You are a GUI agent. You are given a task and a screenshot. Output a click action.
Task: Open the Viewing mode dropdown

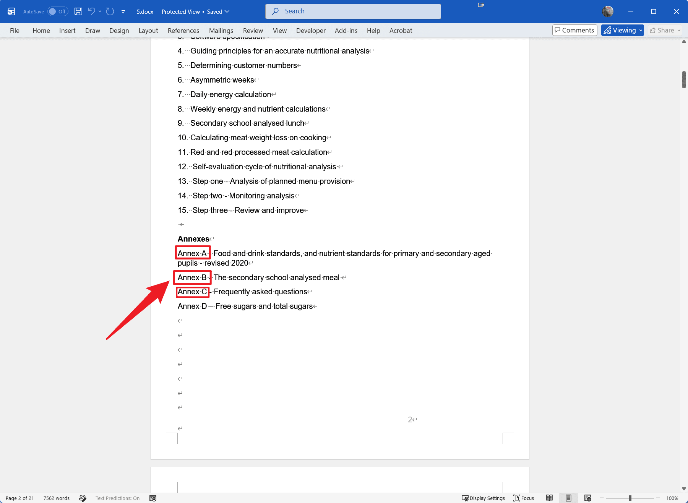623,30
